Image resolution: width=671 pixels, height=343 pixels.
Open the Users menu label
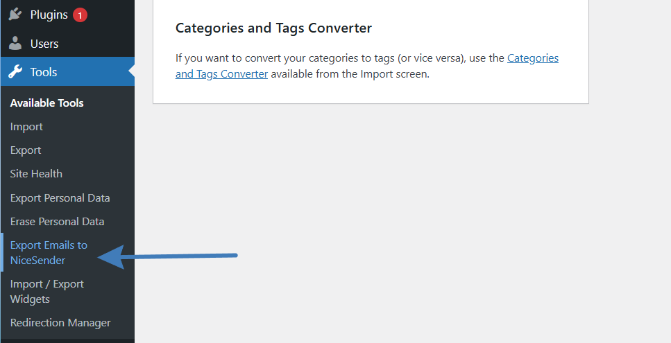[x=44, y=44]
